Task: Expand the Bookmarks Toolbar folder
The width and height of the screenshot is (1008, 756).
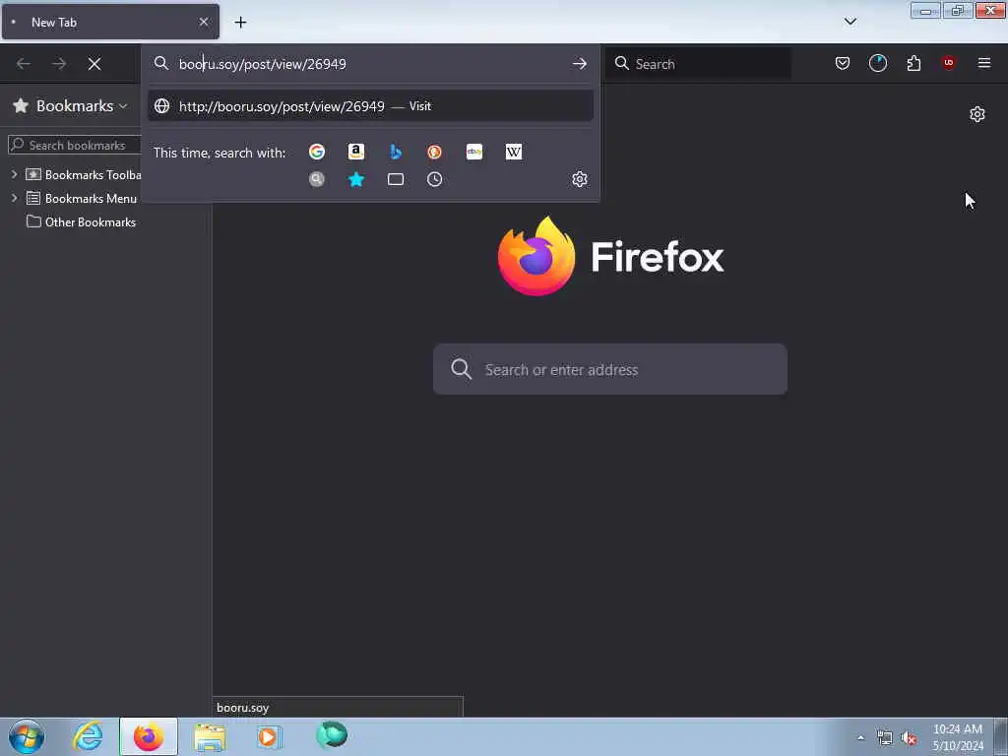Action: (x=14, y=174)
